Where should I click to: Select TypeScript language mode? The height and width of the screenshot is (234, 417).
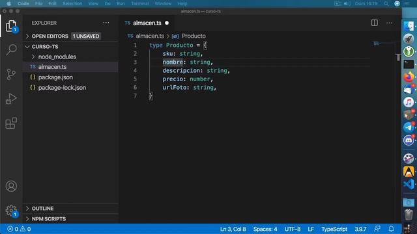[334, 229]
